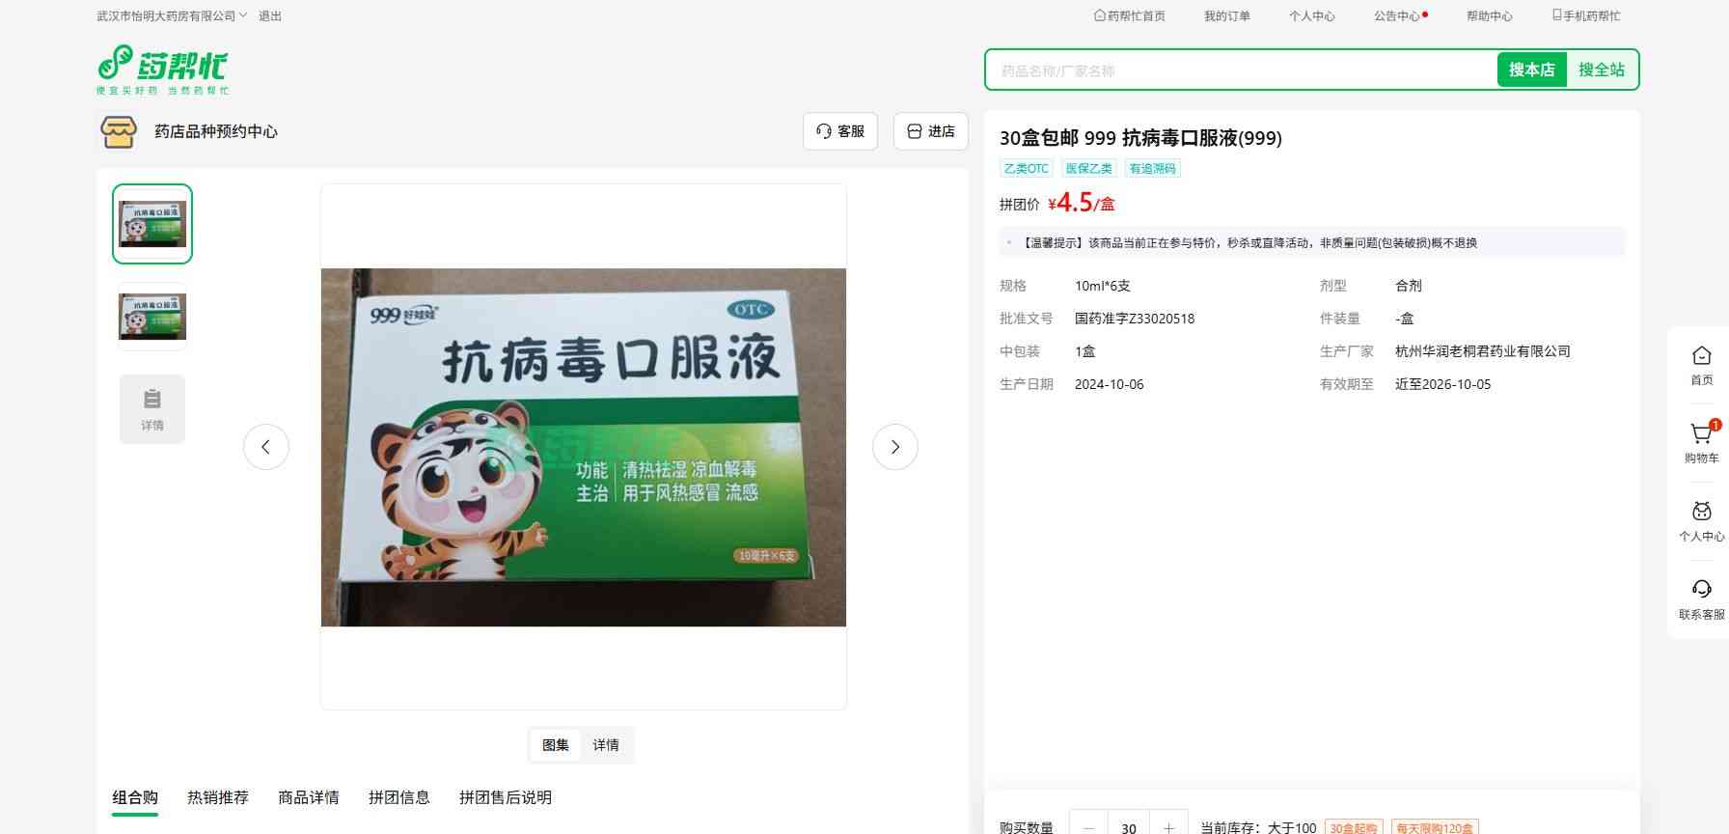The image size is (1729, 834).
Task: Open the 首页 home icon in sidebar
Action: pos(1701,355)
